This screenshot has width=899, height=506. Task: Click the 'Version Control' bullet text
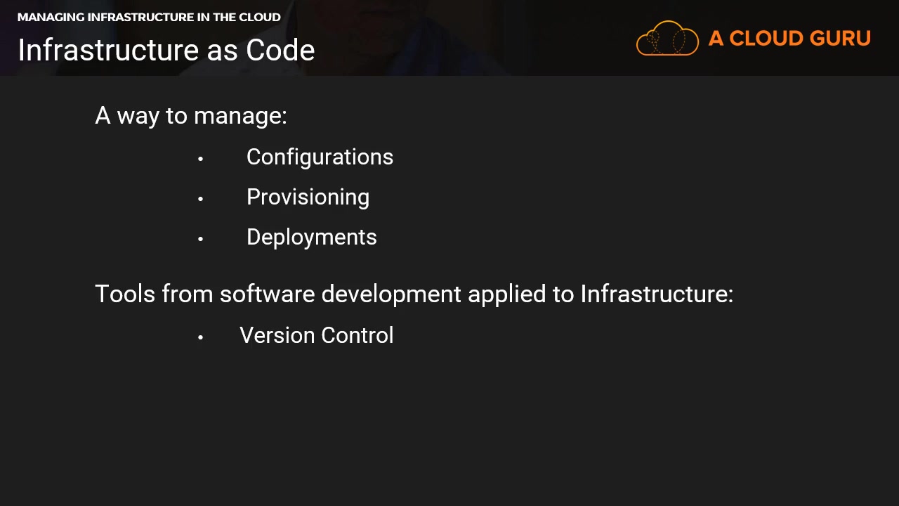(x=316, y=335)
